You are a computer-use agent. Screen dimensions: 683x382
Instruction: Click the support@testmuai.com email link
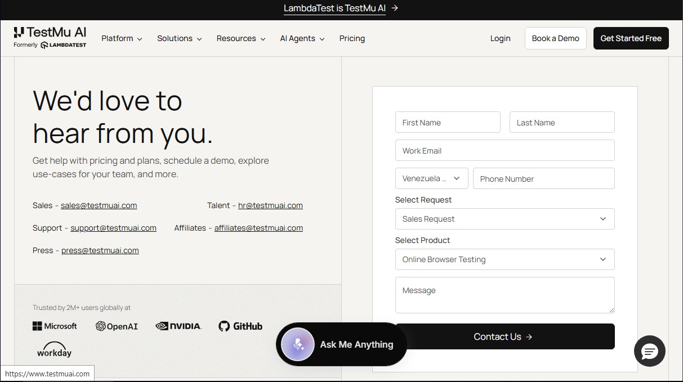113,228
